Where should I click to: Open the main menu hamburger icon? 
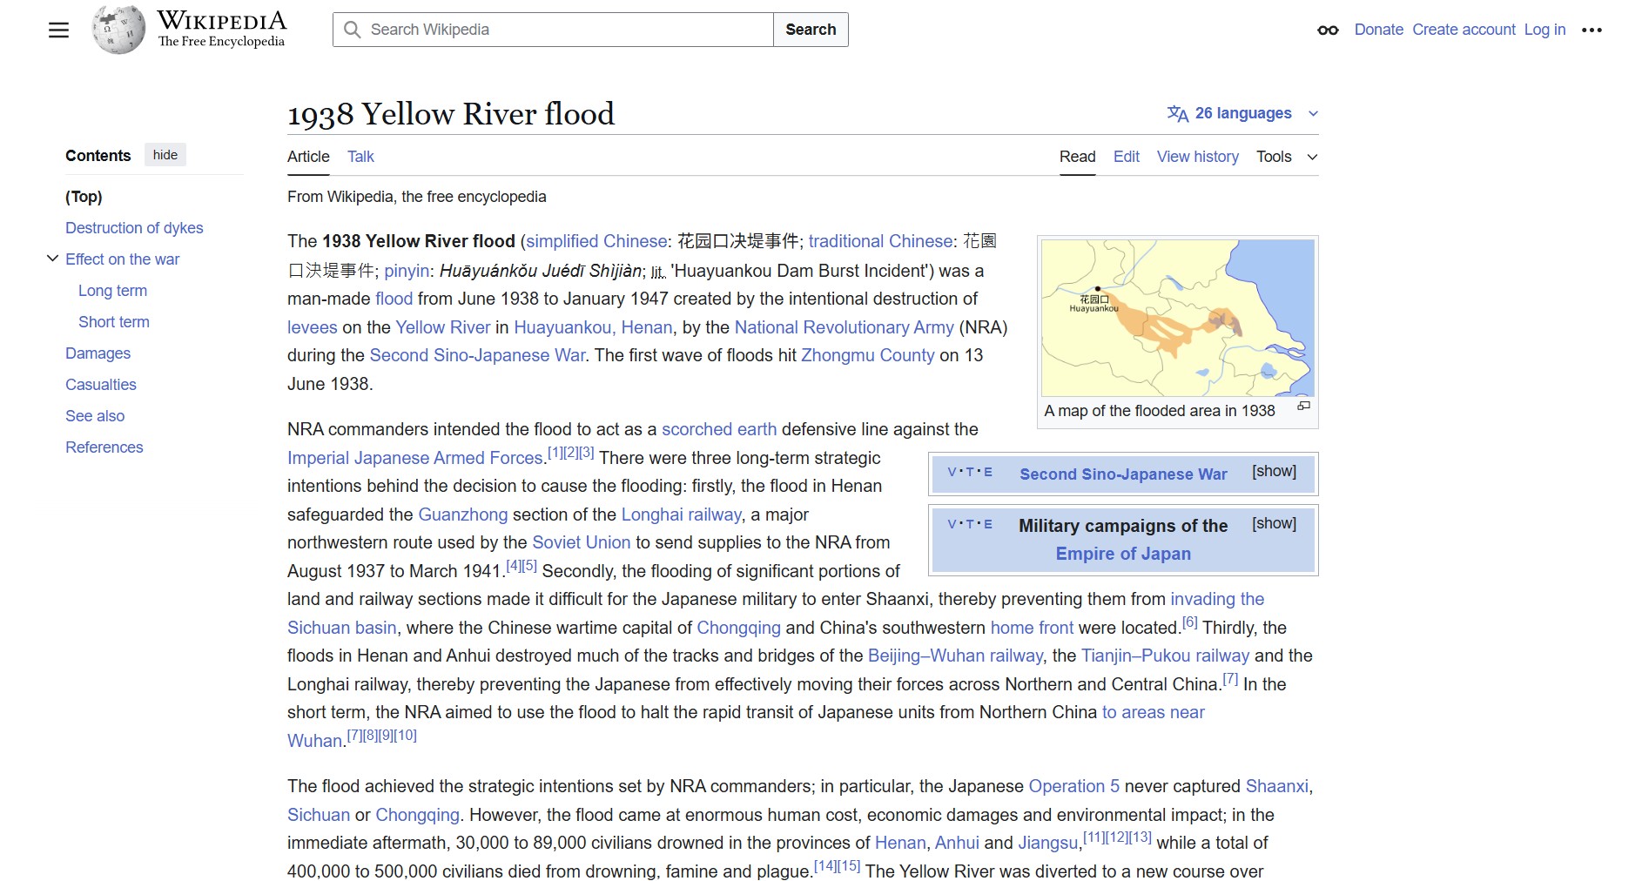(x=58, y=30)
